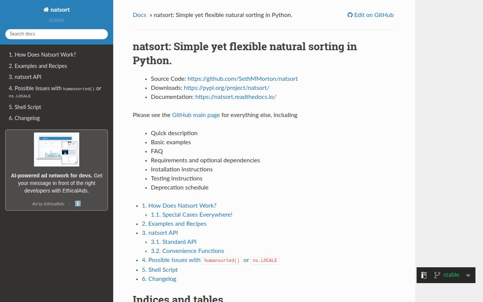The height and width of the screenshot is (302, 483).
Task: Click the Testing instructions list item
Action: [177, 179]
